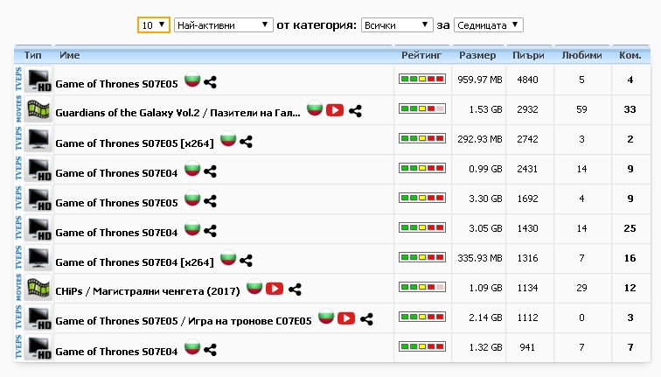Viewport: 661px width, 377px height.
Task: Open the Всички category dropdown
Action: tap(398, 25)
